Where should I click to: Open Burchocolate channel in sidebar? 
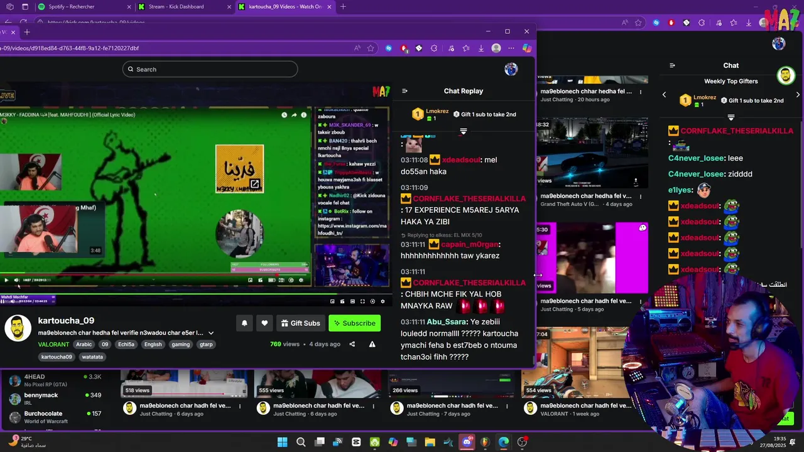click(x=55, y=417)
